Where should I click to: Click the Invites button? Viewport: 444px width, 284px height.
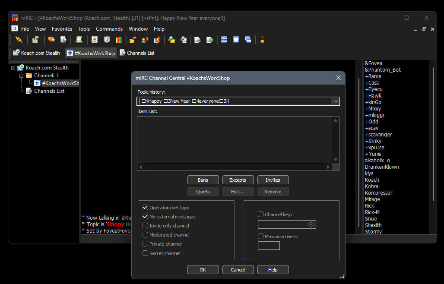(273, 180)
